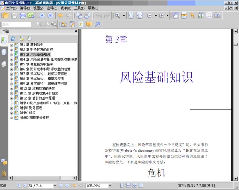The image size is (239, 190).
Task: Click the Save icon in toolbar
Action: [x=14, y=16]
